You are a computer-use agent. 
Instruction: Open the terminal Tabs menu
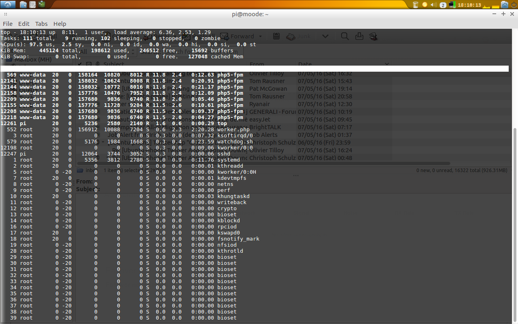point(41,24)
